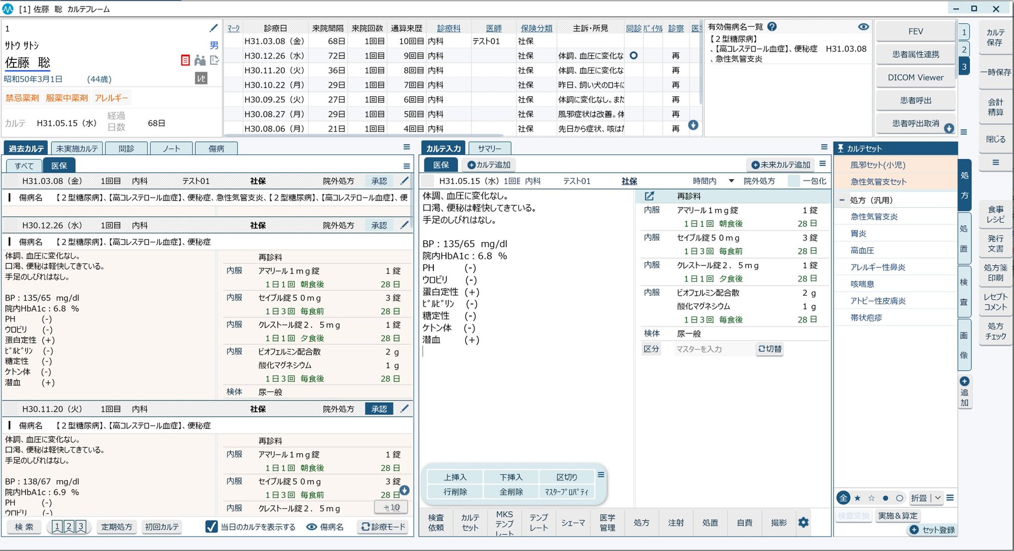
Task: Switch to the 問診 tab
Action: click(126, 148)
